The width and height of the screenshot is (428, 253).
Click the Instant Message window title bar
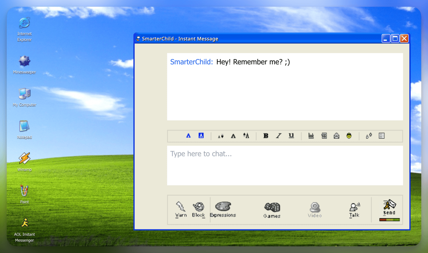click(x=258, y=39)
